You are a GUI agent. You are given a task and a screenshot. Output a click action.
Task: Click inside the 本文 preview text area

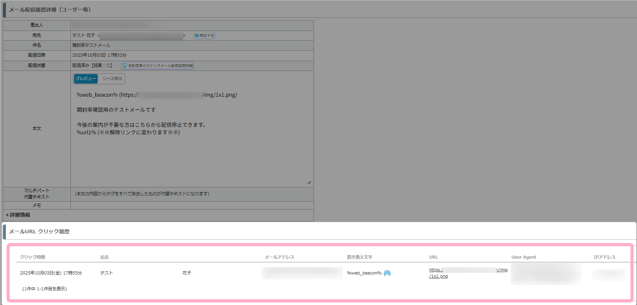[190, 158]
